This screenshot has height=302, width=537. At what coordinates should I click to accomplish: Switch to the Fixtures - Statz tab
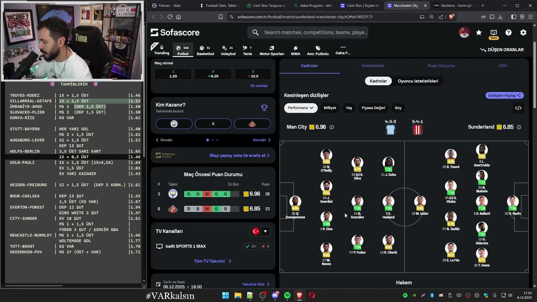169,5
